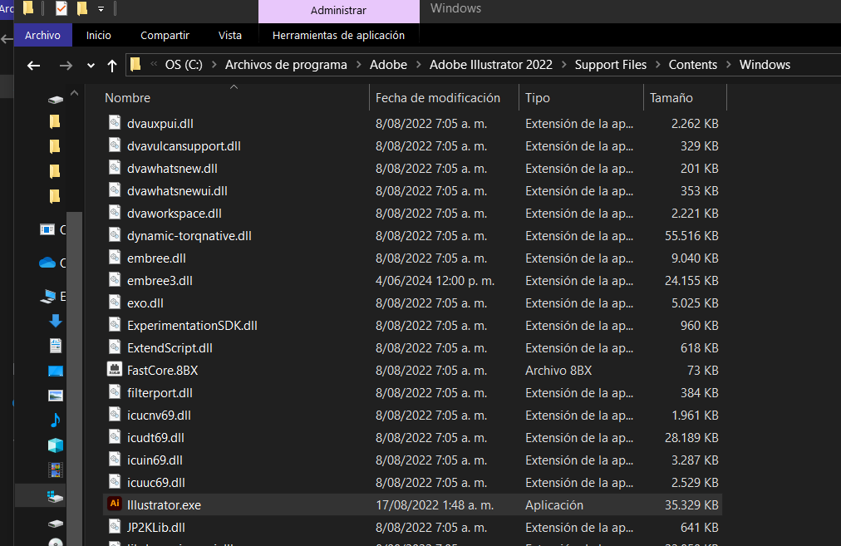The width and height of the screenshot is (841, 546).
Task: Click sidebar scroll-up arrow
Action: [x=75, y=93]
